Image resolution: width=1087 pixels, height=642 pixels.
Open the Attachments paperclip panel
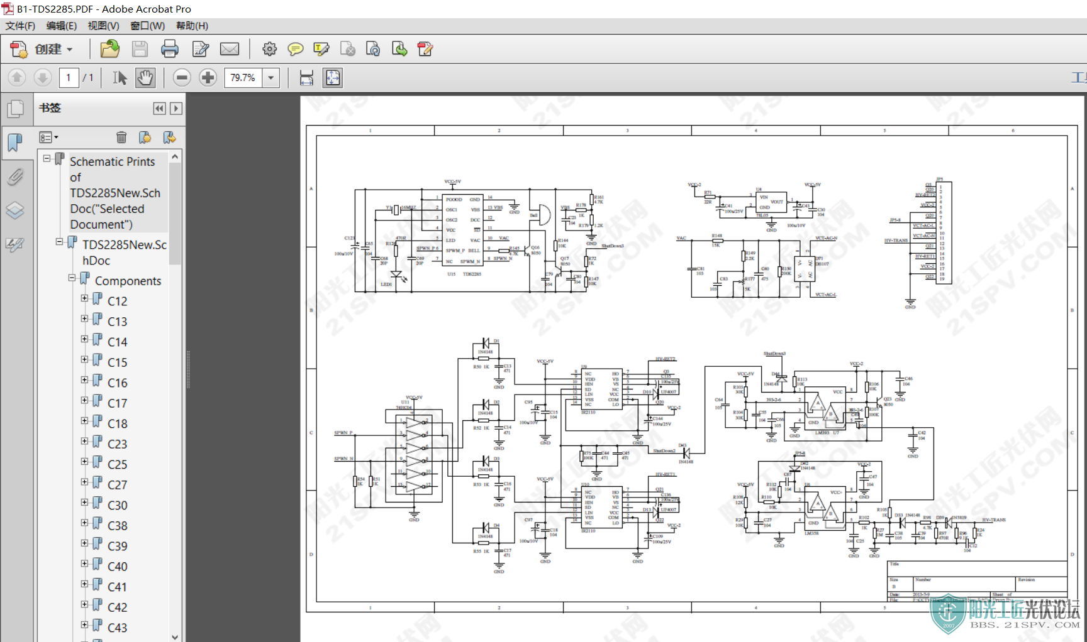click(x=15, y=177)
